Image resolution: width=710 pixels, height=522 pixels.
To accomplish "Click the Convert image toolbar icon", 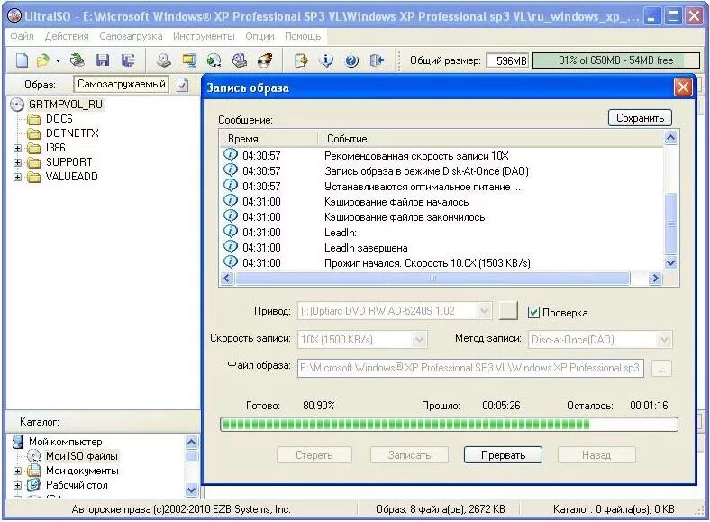I will pos(214,60).
